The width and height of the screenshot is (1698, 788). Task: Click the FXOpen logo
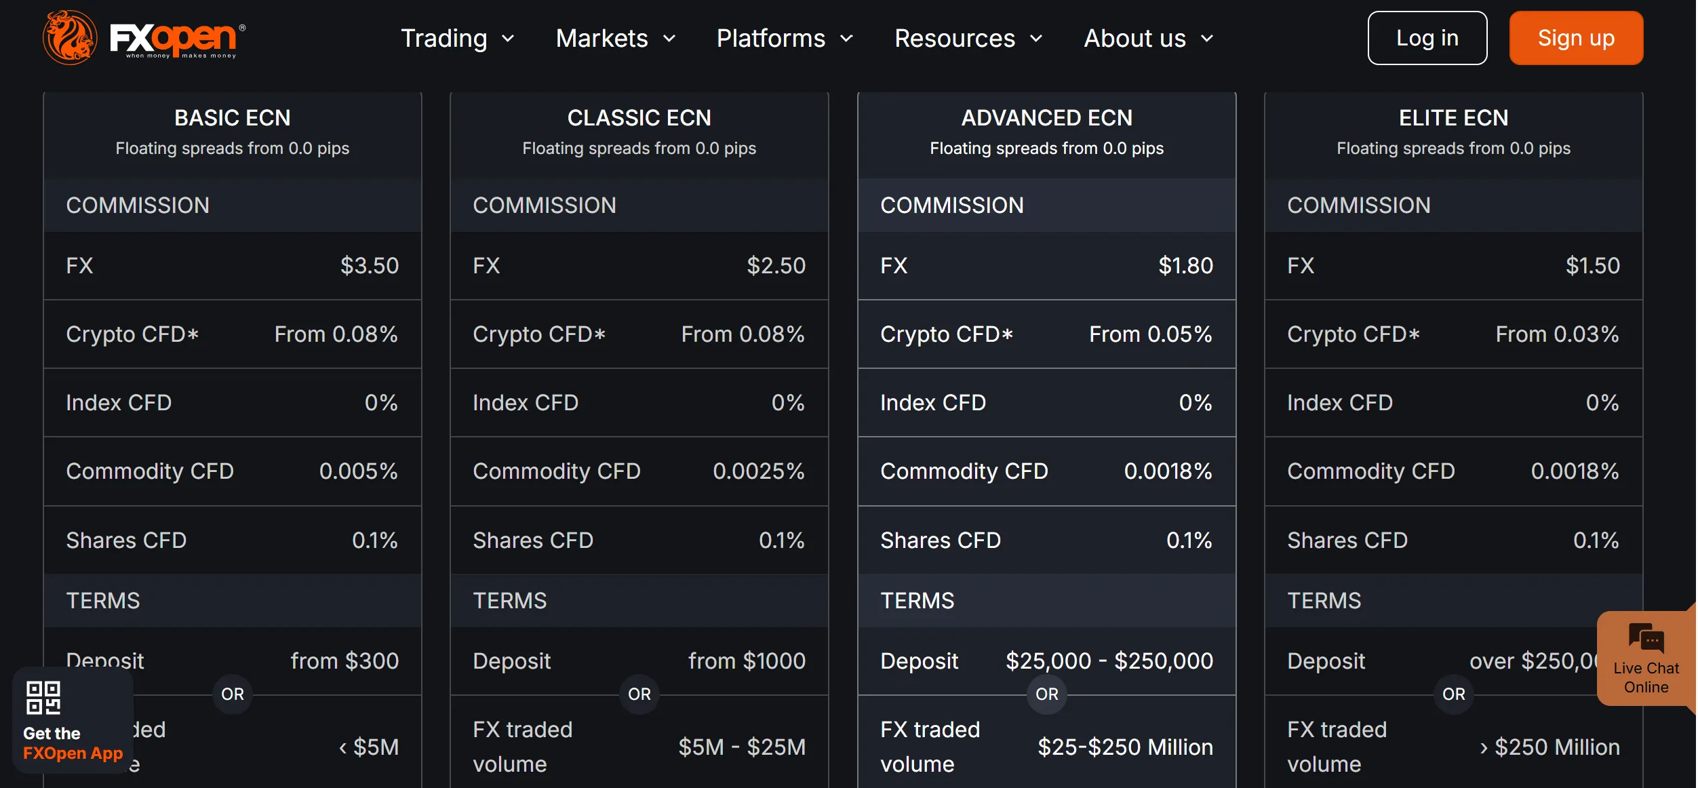pyautogui.click(x=144, y=37)
